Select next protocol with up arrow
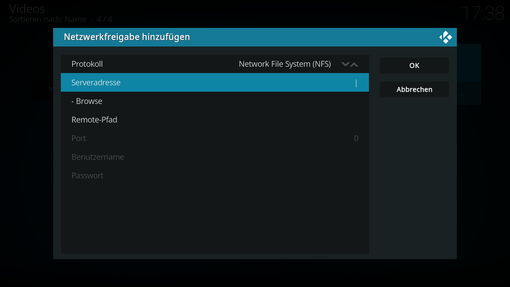Viewport: 510px width, 287px height. [354, 64]
